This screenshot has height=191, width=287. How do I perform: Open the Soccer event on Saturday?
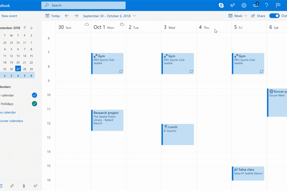[x=277, y=102]
